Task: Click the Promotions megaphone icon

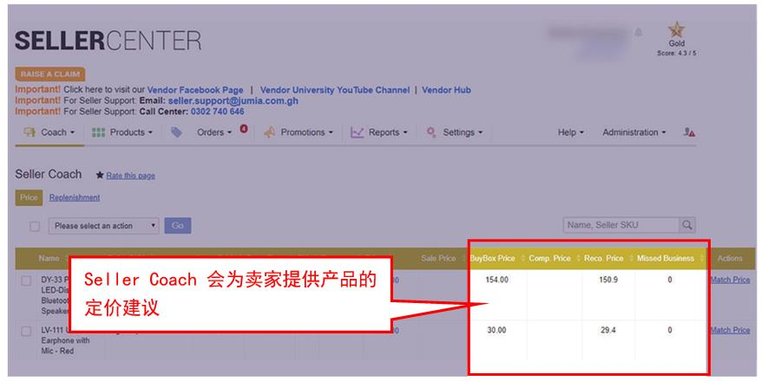Action: point(269,132)
